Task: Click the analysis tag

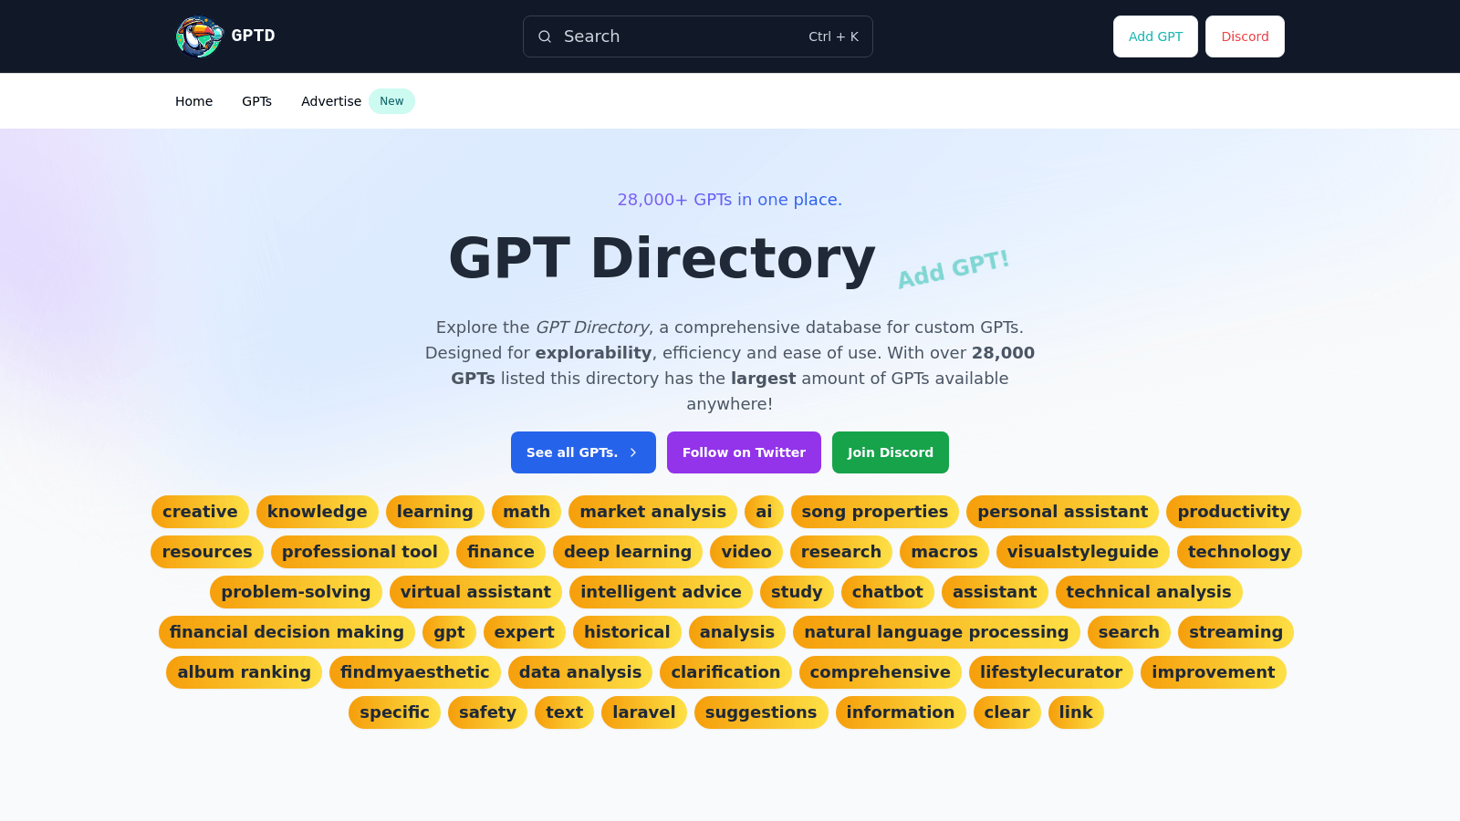Action: (x=737, y=632)
